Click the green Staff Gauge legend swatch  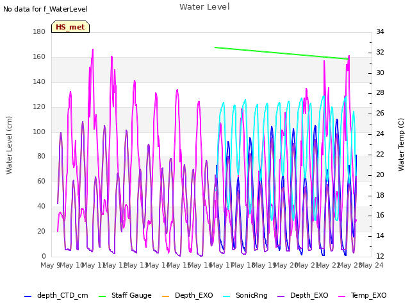pos(102,296)
